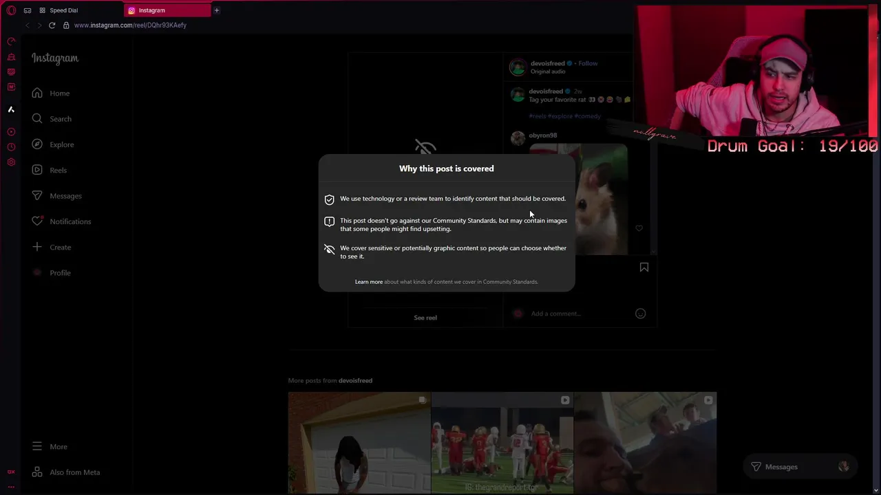Open obyron98's profile from comment

543,135
